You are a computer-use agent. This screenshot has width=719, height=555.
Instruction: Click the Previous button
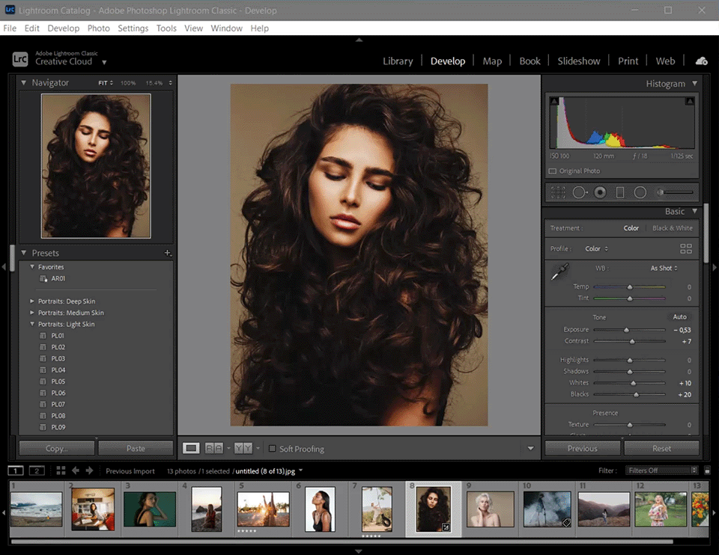point(583,448)
